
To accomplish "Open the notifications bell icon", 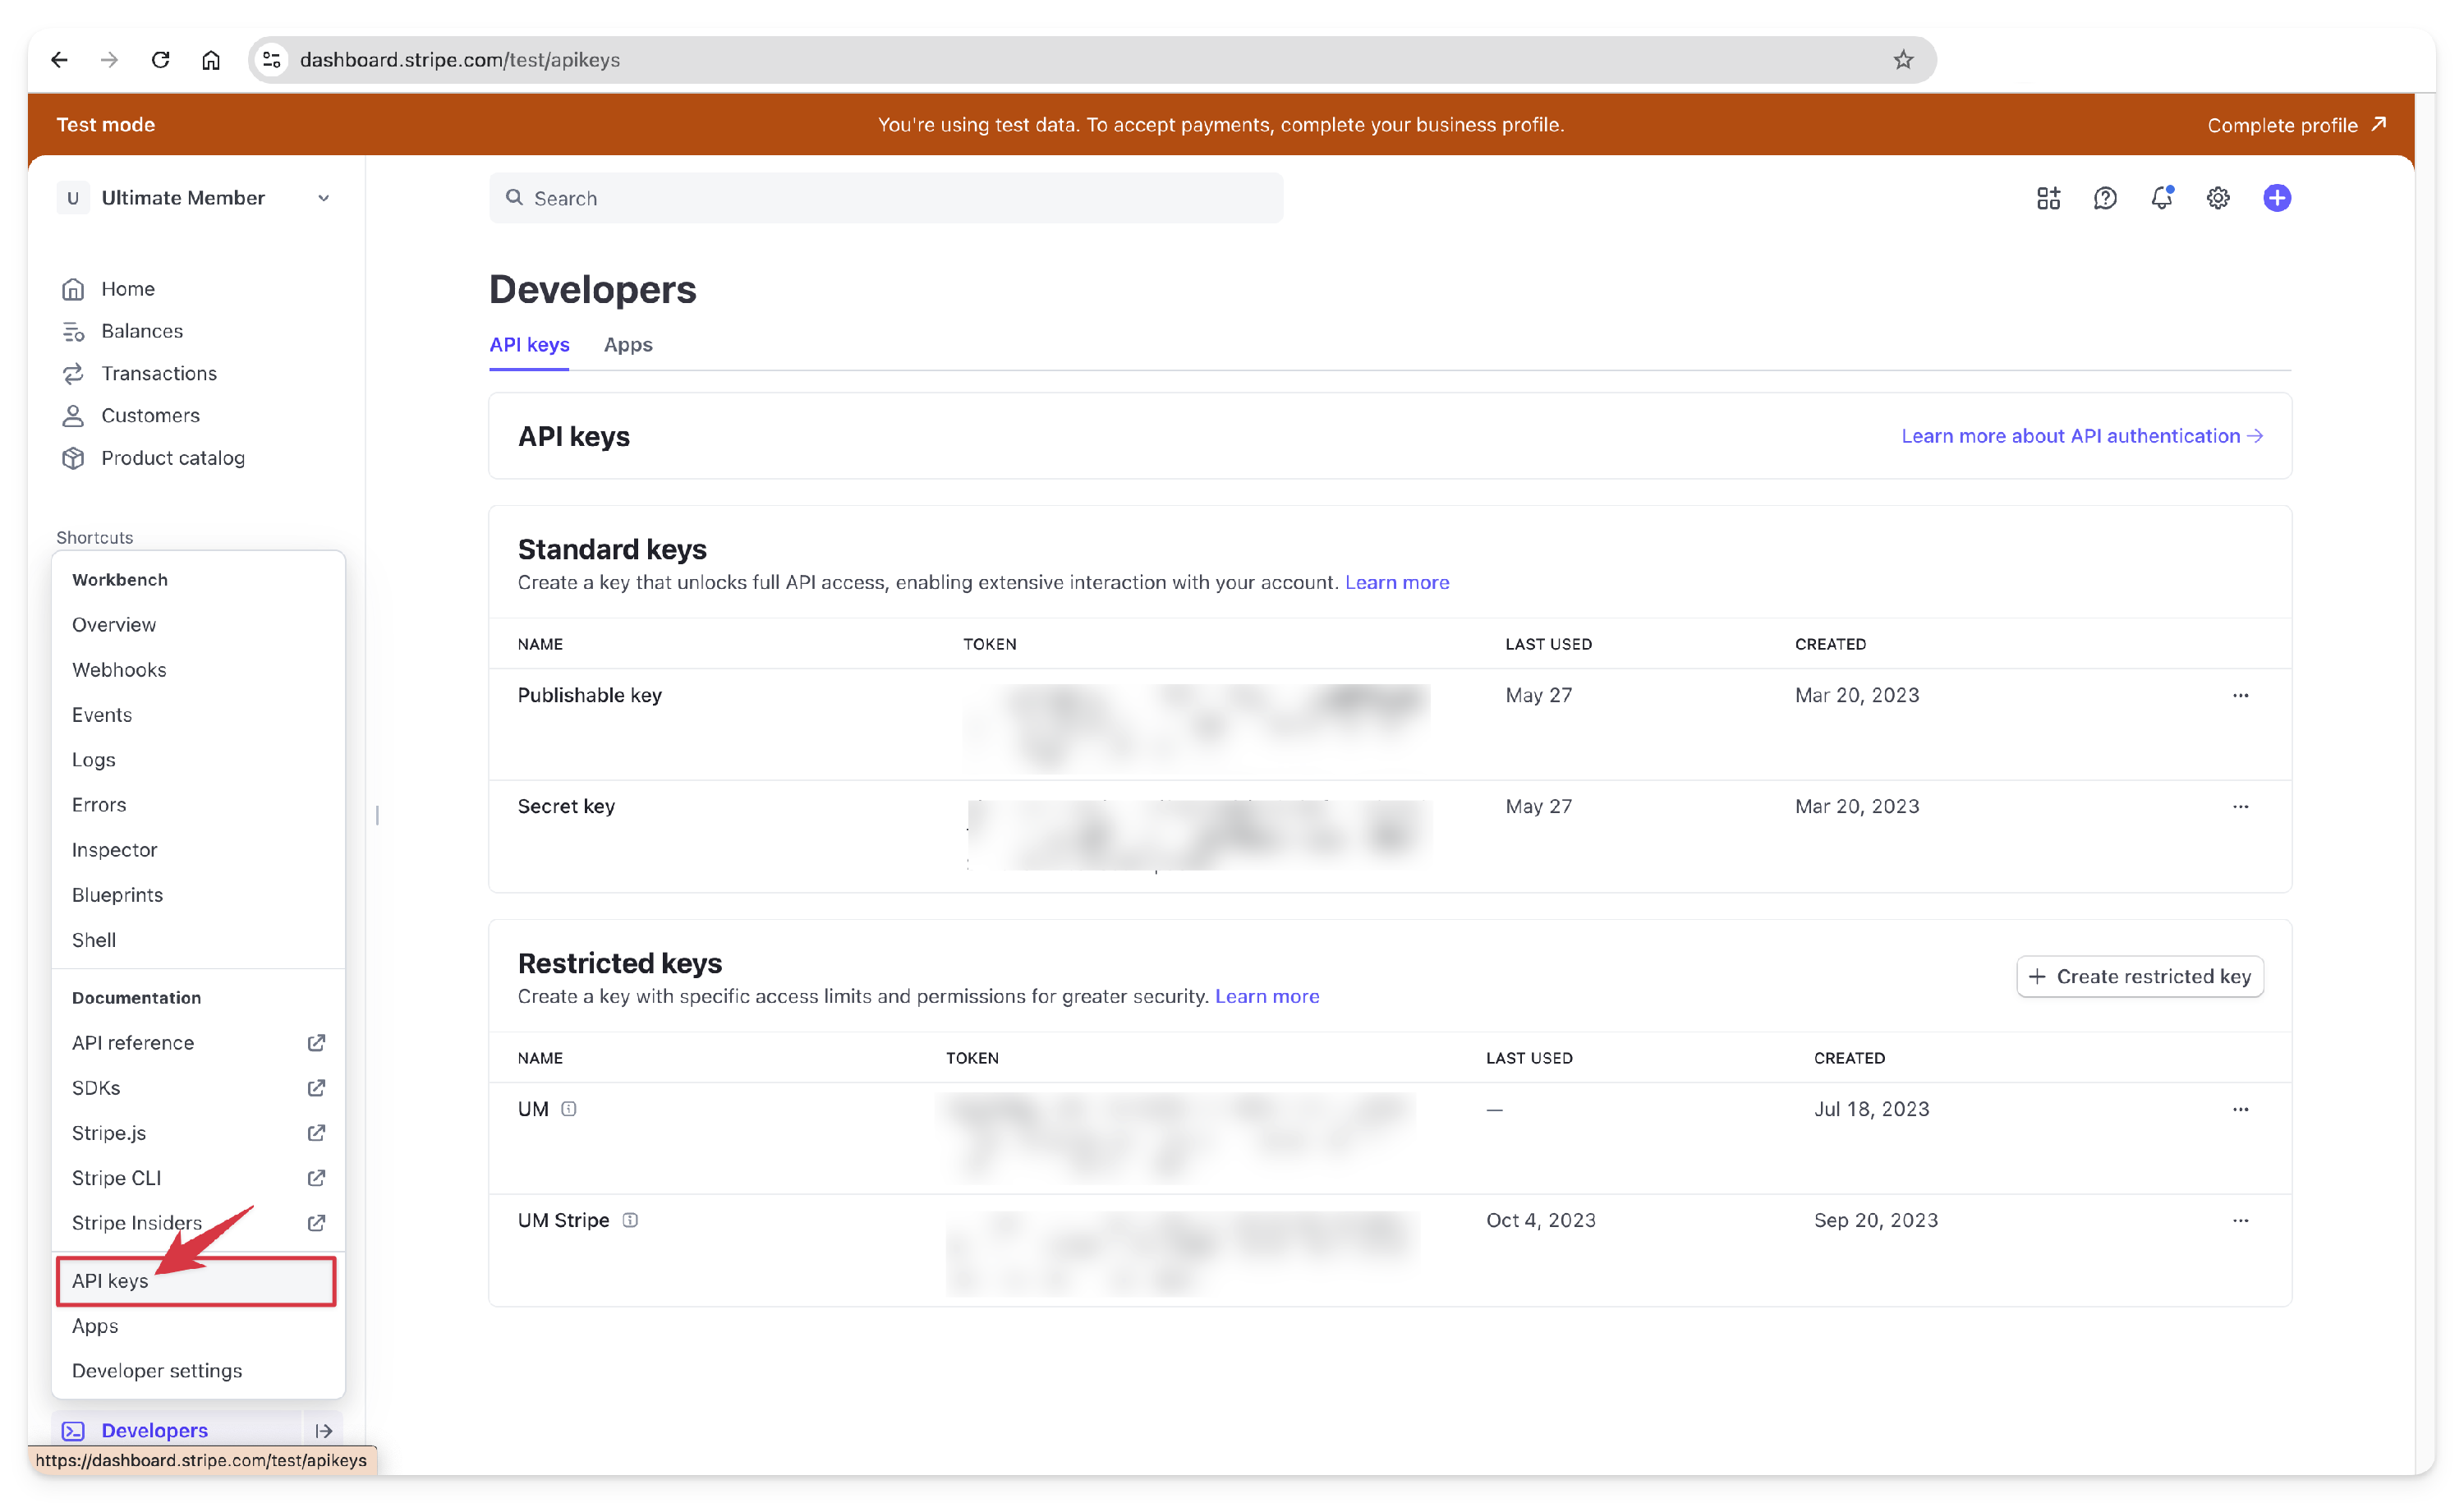I will click(2162, 198).
